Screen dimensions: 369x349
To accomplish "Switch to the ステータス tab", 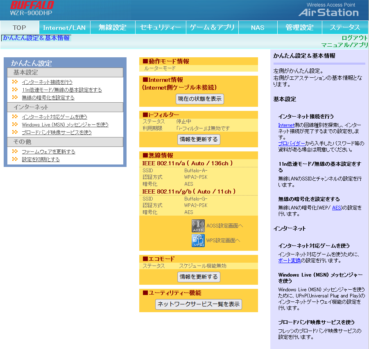I will tap(345, 27).
